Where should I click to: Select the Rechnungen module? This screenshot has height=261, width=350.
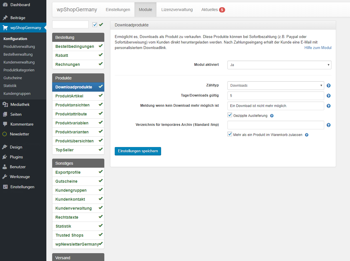[78, 64]
